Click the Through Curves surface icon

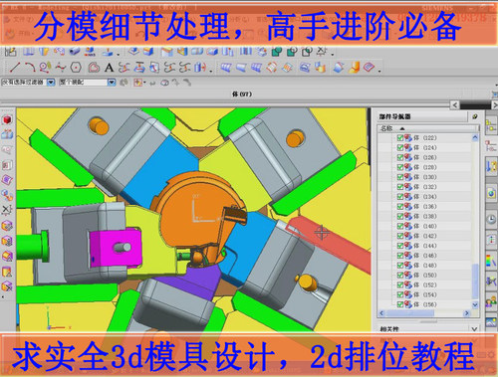tap(226, 68)
